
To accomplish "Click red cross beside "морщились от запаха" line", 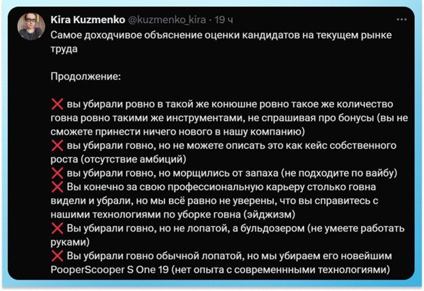I will point(57,173).
